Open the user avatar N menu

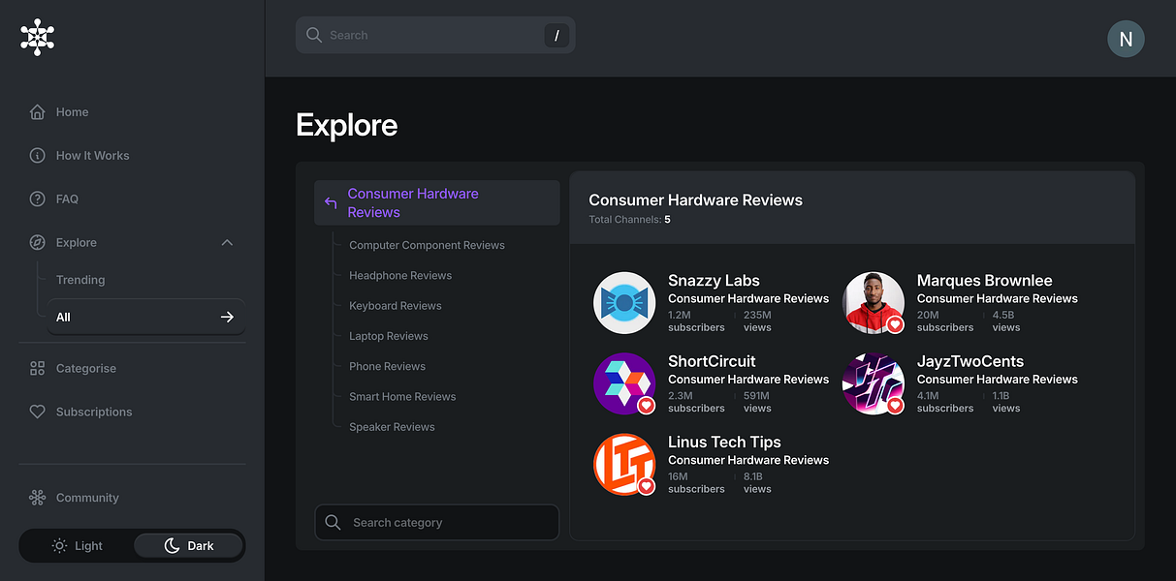(1126, 39)
